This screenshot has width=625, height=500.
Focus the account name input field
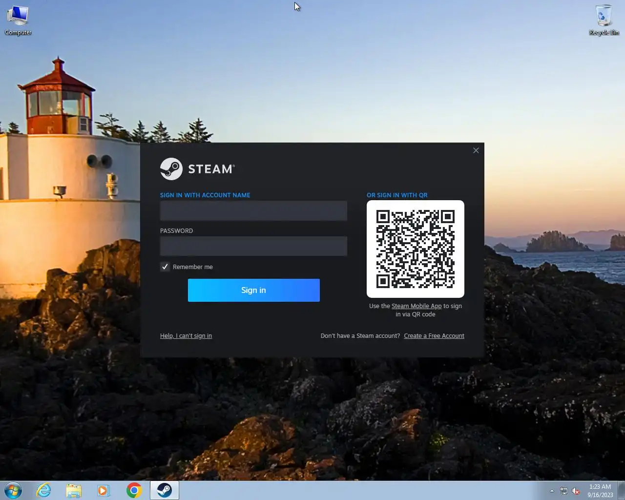point(253,210)
